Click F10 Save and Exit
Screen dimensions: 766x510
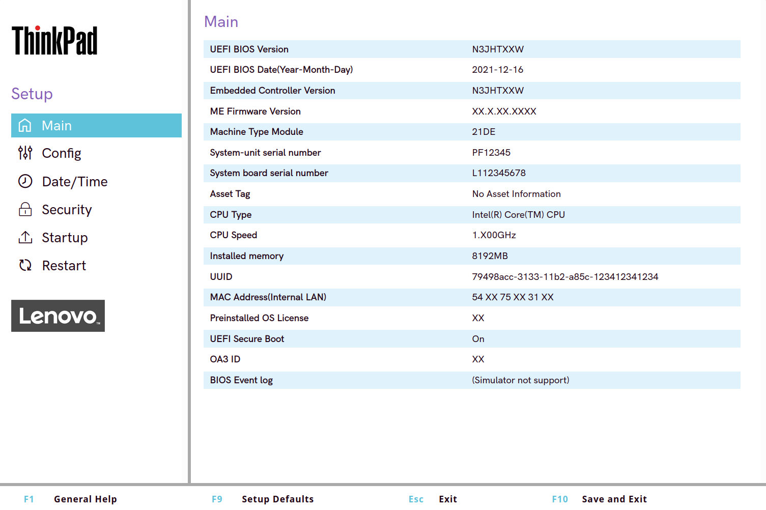[599, 499]
